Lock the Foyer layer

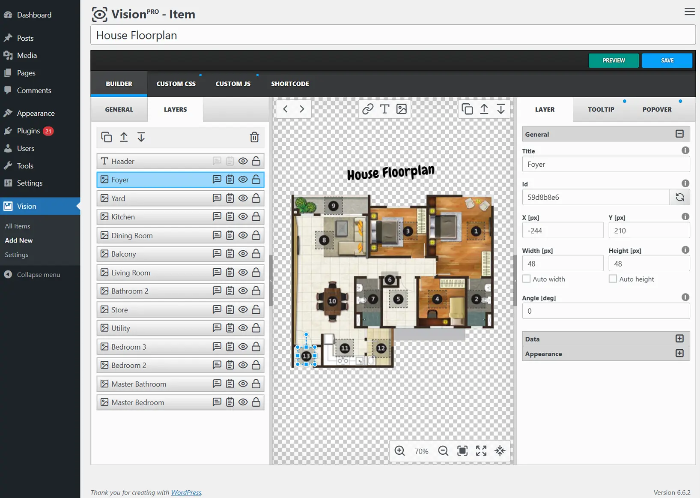pos(256,180)
